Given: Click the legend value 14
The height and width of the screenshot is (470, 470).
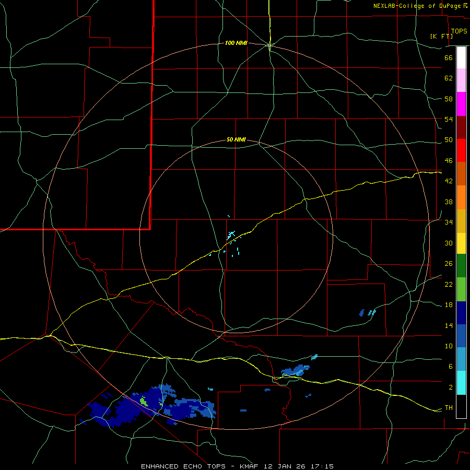Looking at the screenshot, I should pyautogui.click(x=449, y=325).
